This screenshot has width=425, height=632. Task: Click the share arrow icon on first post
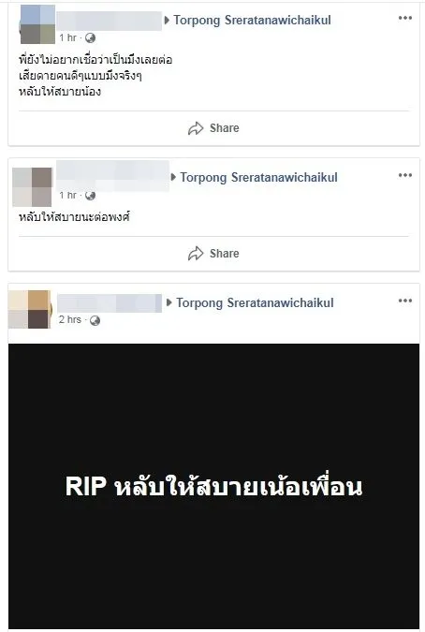click(196, 128)
